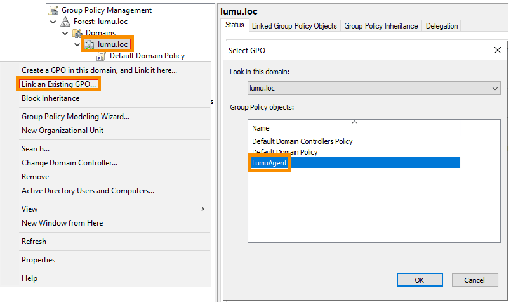Choose Help menu entry
511x303 pixels.
coord(29,278)
